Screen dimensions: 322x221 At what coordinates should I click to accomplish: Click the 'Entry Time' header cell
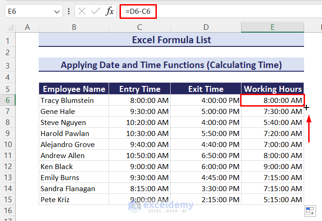(x=140, y=89)
